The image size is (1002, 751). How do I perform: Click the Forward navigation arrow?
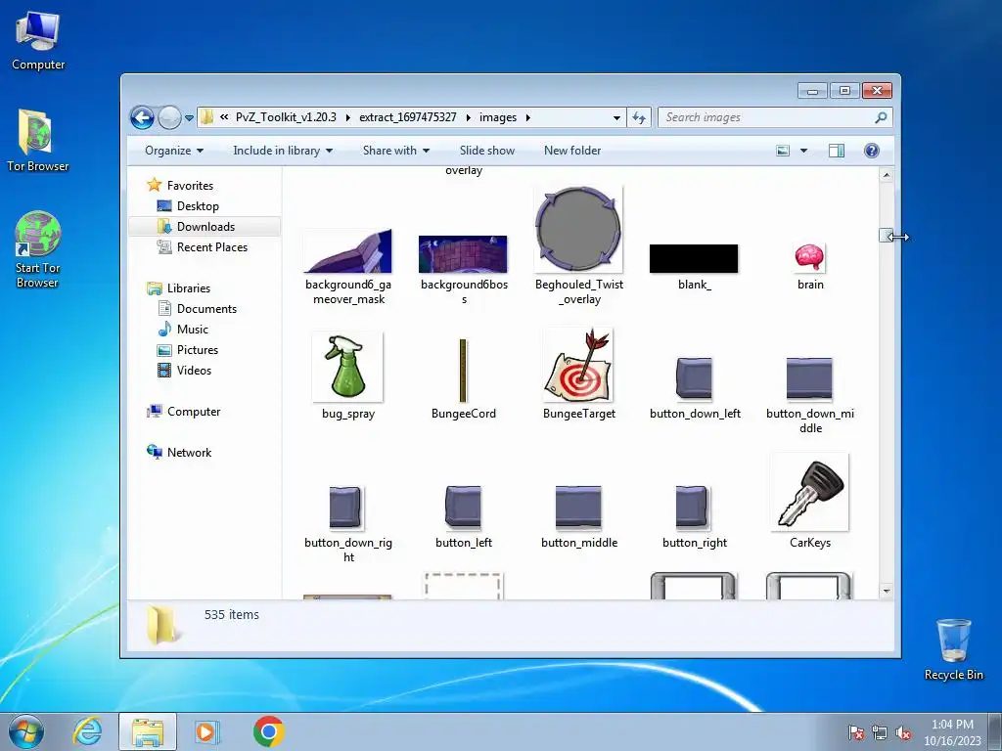pyautogui.click(x=169, y=117)
